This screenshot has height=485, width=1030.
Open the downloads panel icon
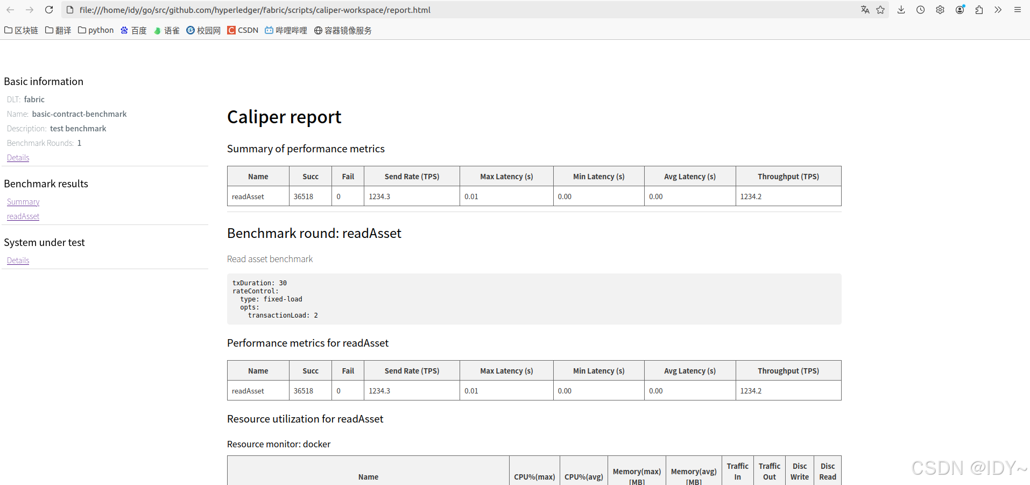coord(901,10)
